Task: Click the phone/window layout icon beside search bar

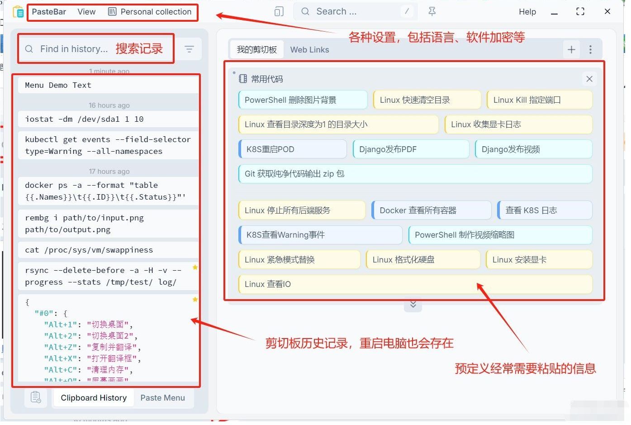Action: tap(278, 11)
